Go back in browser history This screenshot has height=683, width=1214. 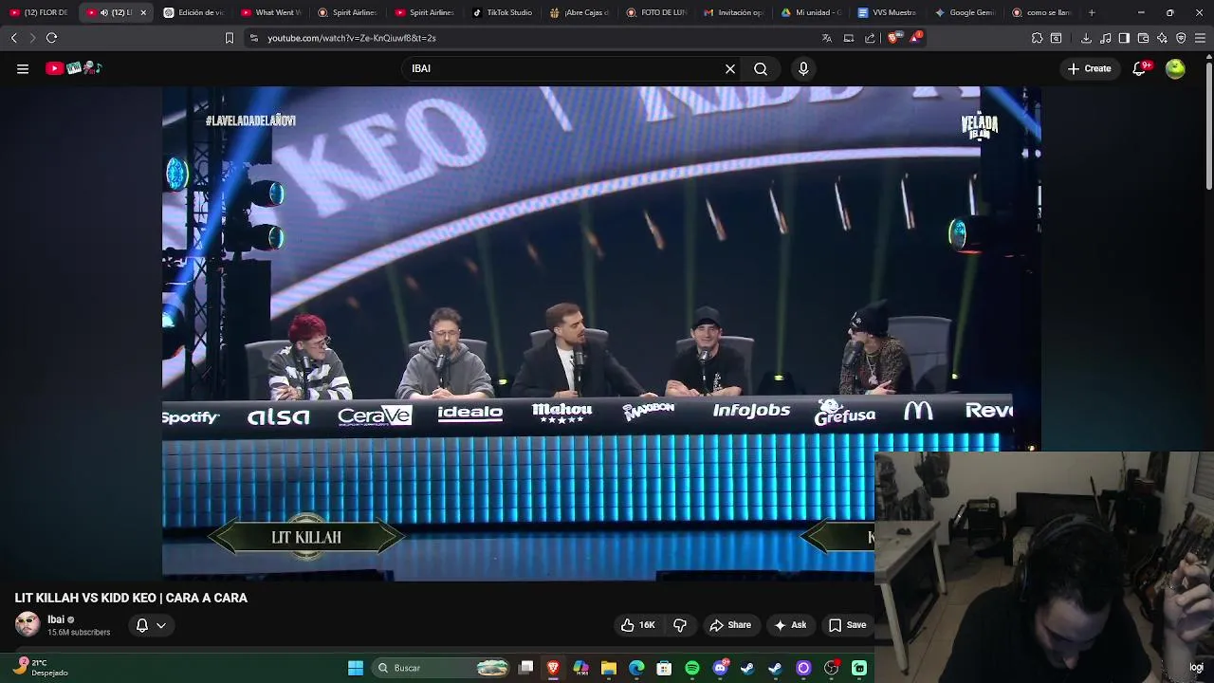click(x=13, y=38)
